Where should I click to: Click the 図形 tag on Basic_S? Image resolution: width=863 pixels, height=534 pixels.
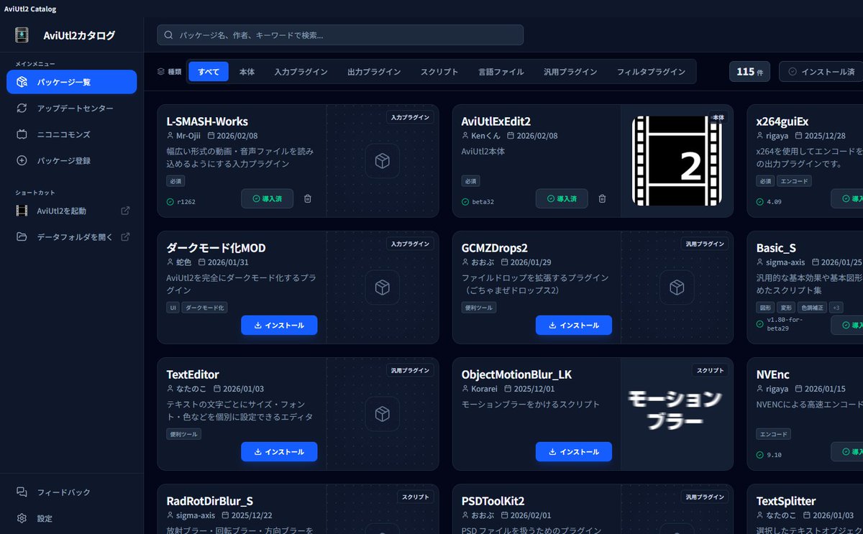pyautogui.click(x=764, y=308)
